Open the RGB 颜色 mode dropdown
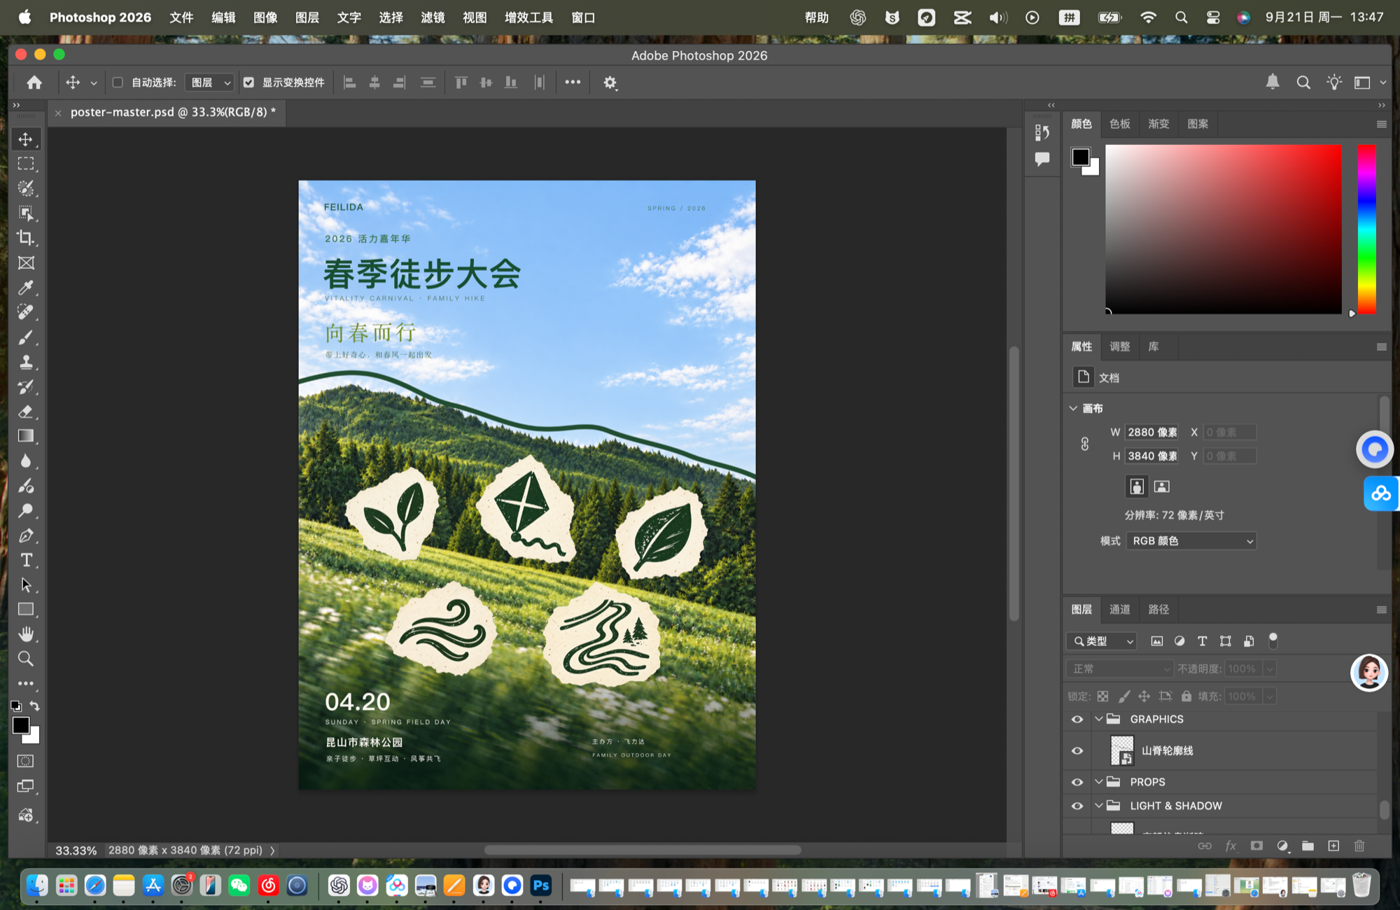Image resolution: width=1400 pixels, height=910 pixels. tap(1191, 541)
